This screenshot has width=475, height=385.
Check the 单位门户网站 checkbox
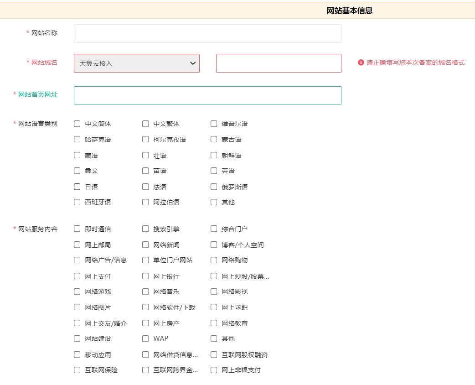click(x=145, y=260)
